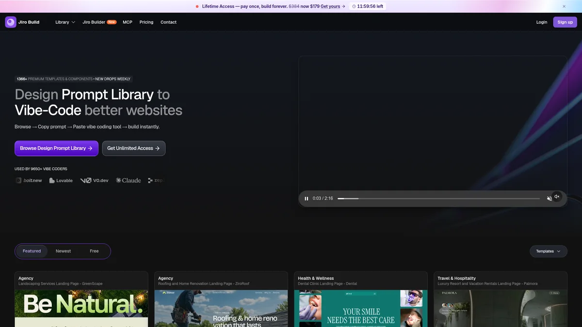This screenshot has width=582, height=327.
Task: Click the clock icon in the countdown badge
Action: pyautogui.click(x=354, y=6)
